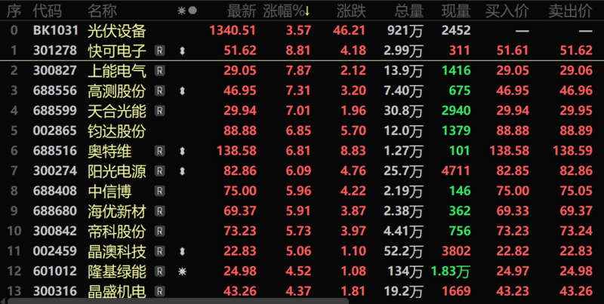
Task: Click the pin marker icon on 高测股份 row
Action: coord(182,91)
